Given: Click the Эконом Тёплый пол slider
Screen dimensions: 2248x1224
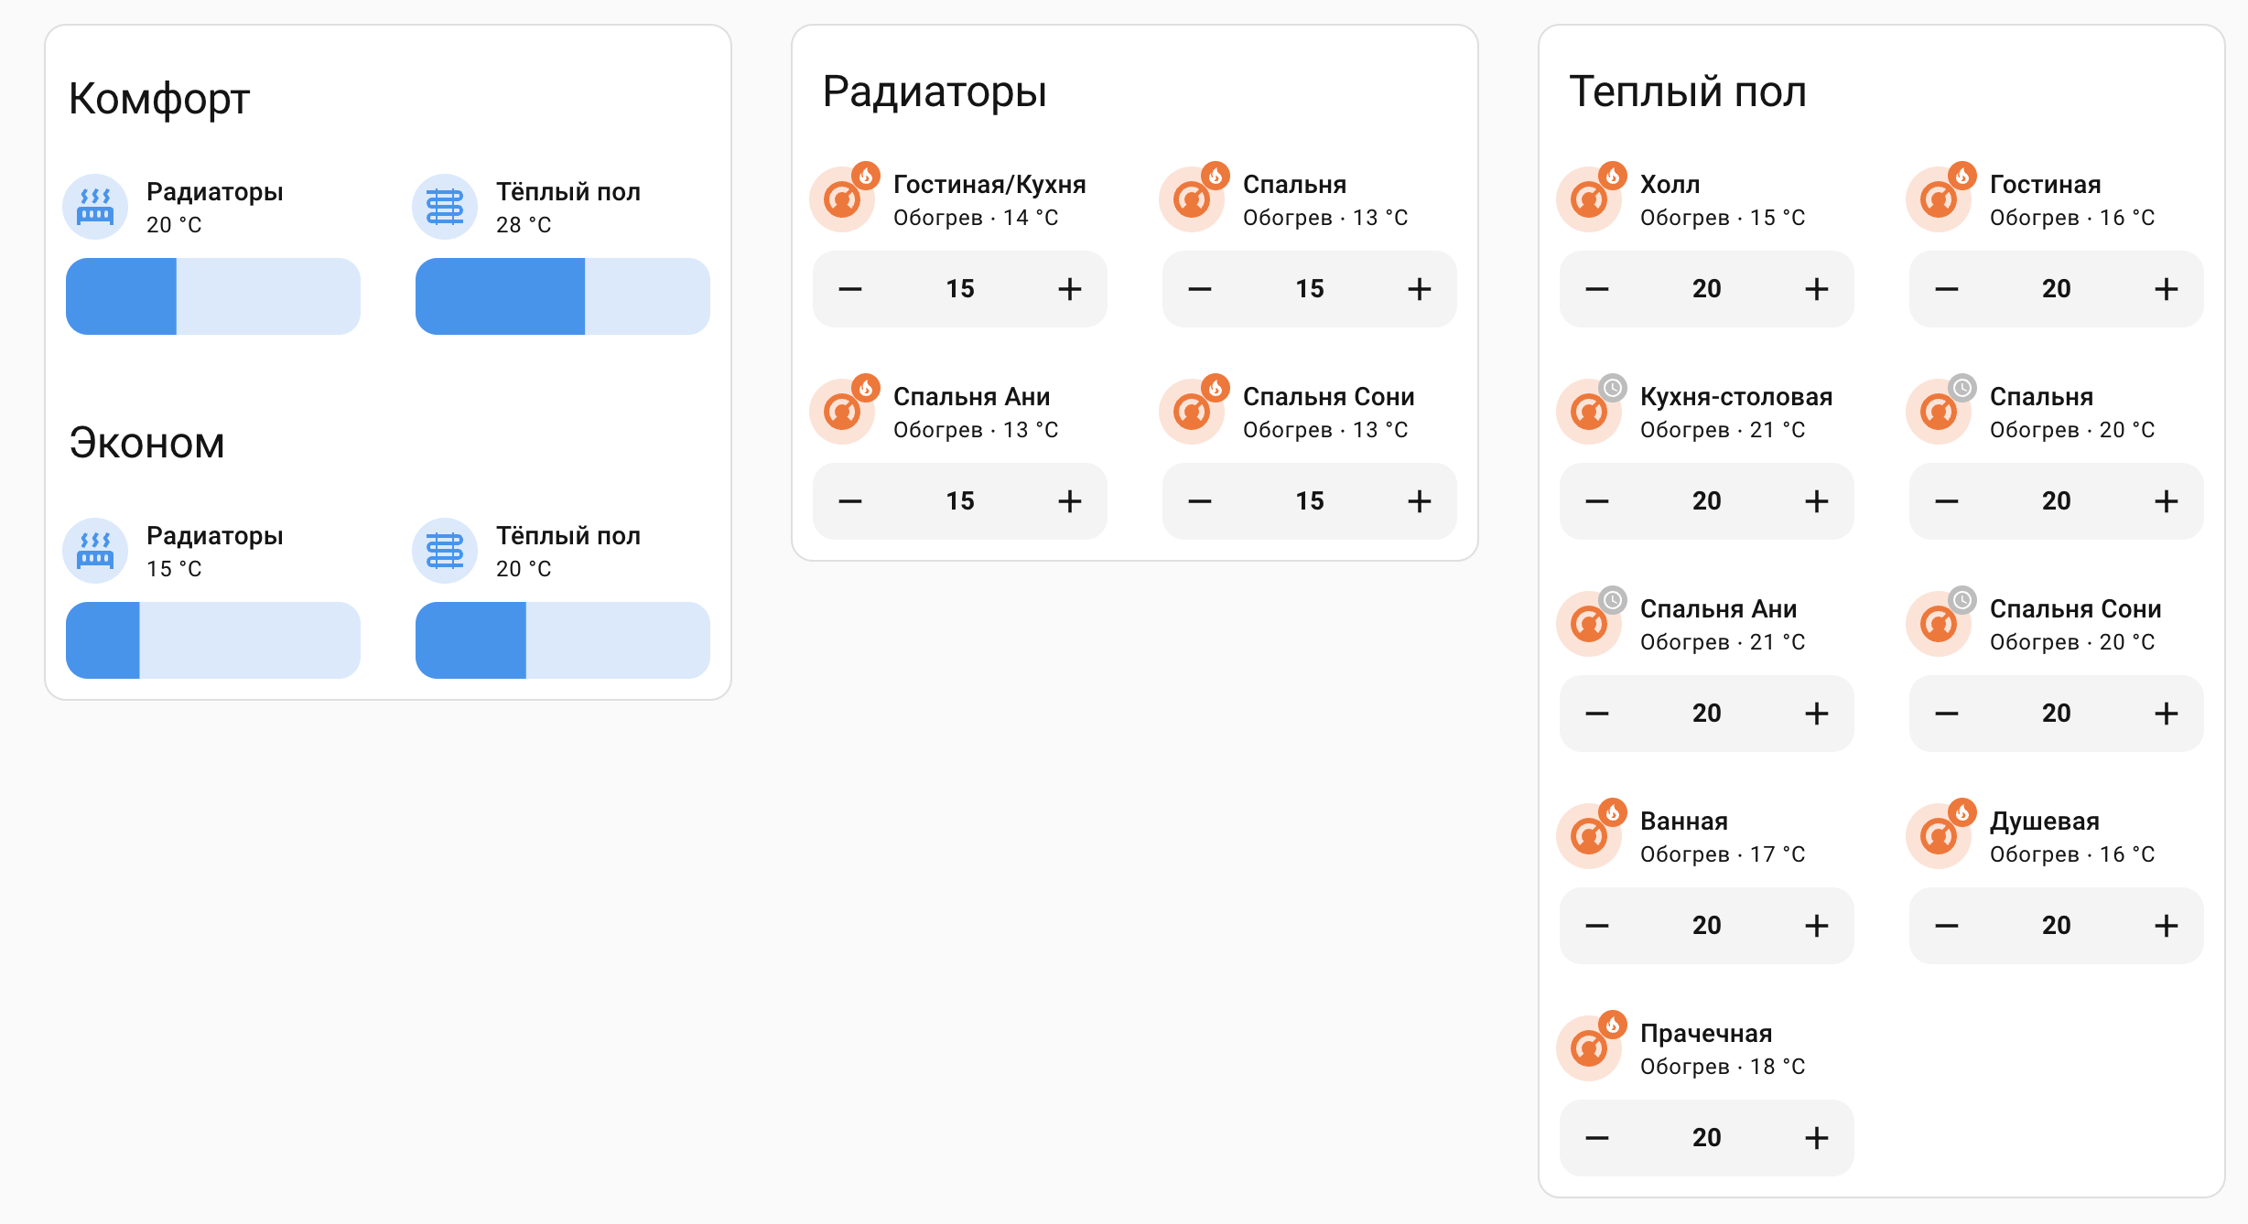Looking at the screenshot, I should (x=562, y=639).
